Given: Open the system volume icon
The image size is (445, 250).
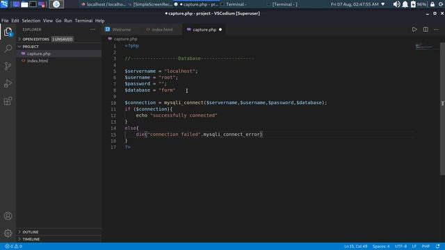Looking at the screenshot, I should click(396, 4).
